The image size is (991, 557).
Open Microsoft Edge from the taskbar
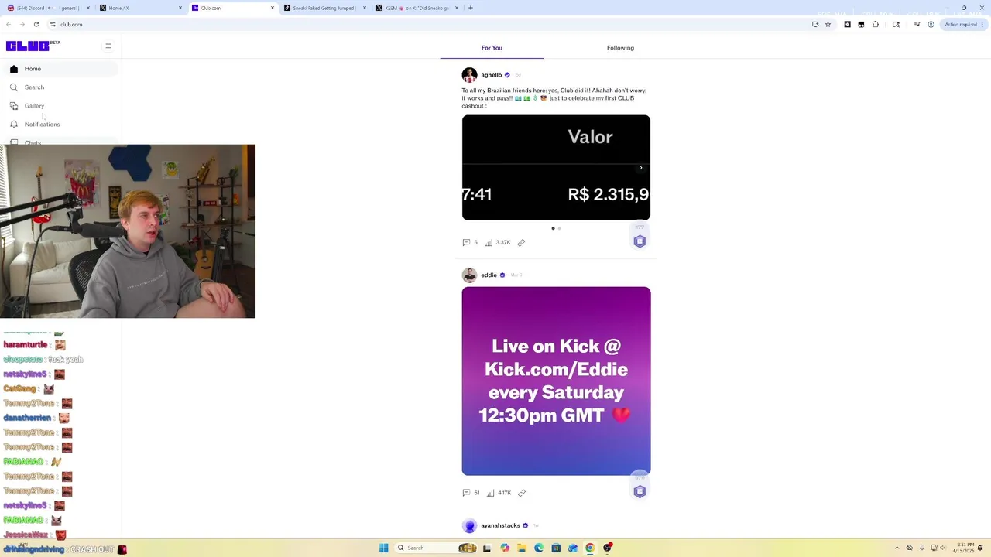539,548
